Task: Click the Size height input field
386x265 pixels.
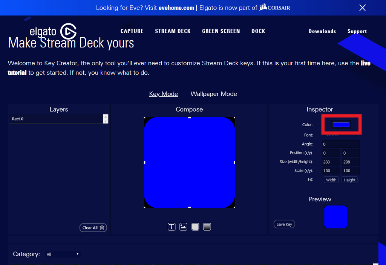Action: [x=351, y=162]
